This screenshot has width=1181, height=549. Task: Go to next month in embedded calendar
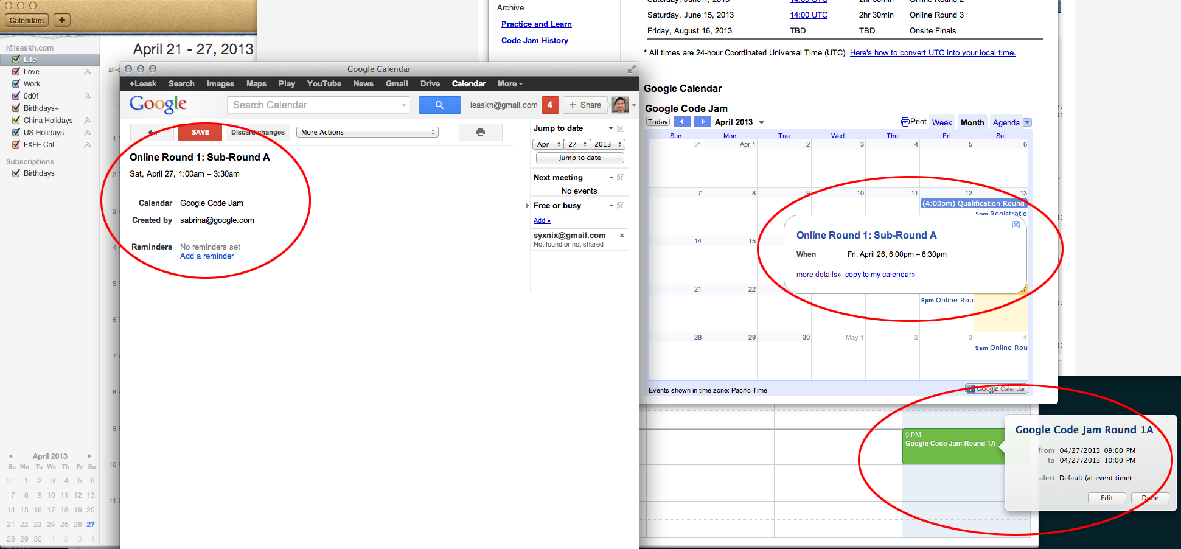(703, 122)
